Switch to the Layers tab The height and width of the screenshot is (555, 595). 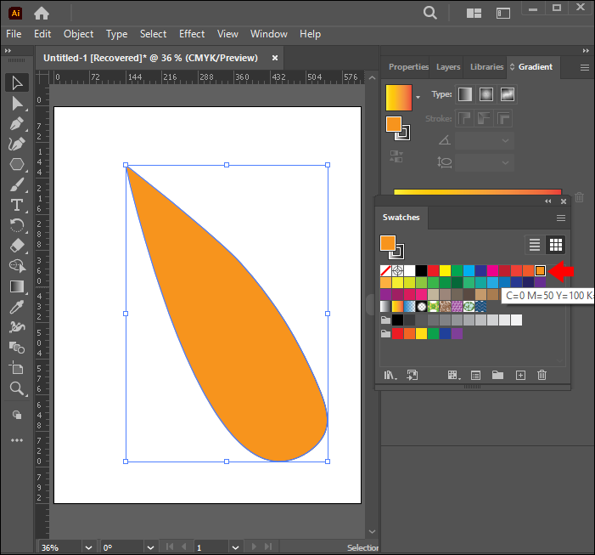tap(448, 67)
